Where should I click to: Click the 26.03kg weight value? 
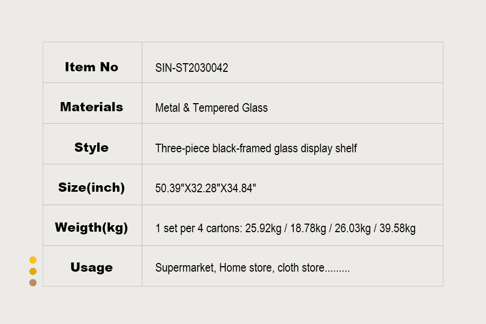353,228
